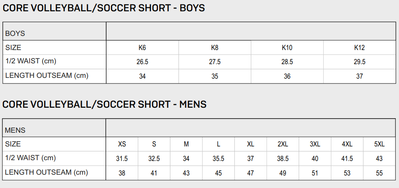The height and width of the screenshot is (188, 399).
Task: Click the 1/2 WAIST (cm) label in boys table
Action: click(x=30, y=61)
